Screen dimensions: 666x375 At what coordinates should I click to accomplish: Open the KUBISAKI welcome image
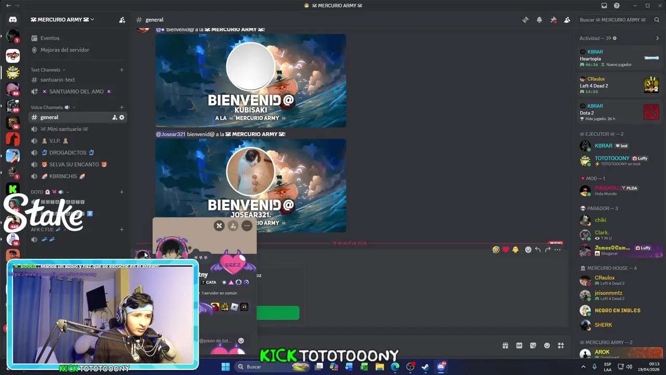pyautogui.click(x=251, y=81)
